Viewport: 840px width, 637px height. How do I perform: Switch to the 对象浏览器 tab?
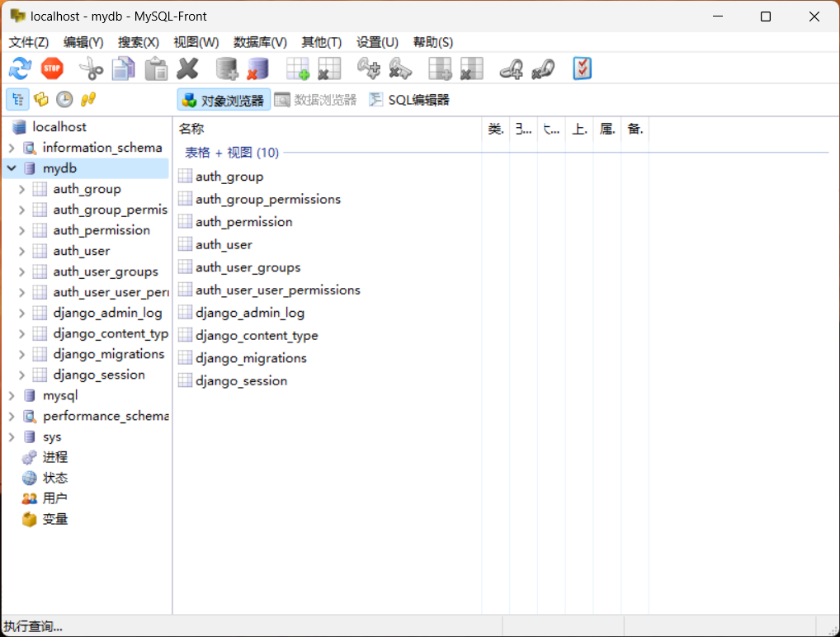[224, 100]
